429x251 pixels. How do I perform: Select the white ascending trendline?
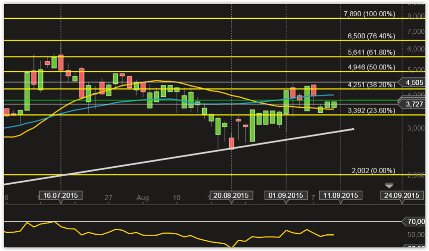coord(179,157)
